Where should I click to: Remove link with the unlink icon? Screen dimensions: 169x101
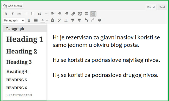pyautogui.click(x=80, y=14)
